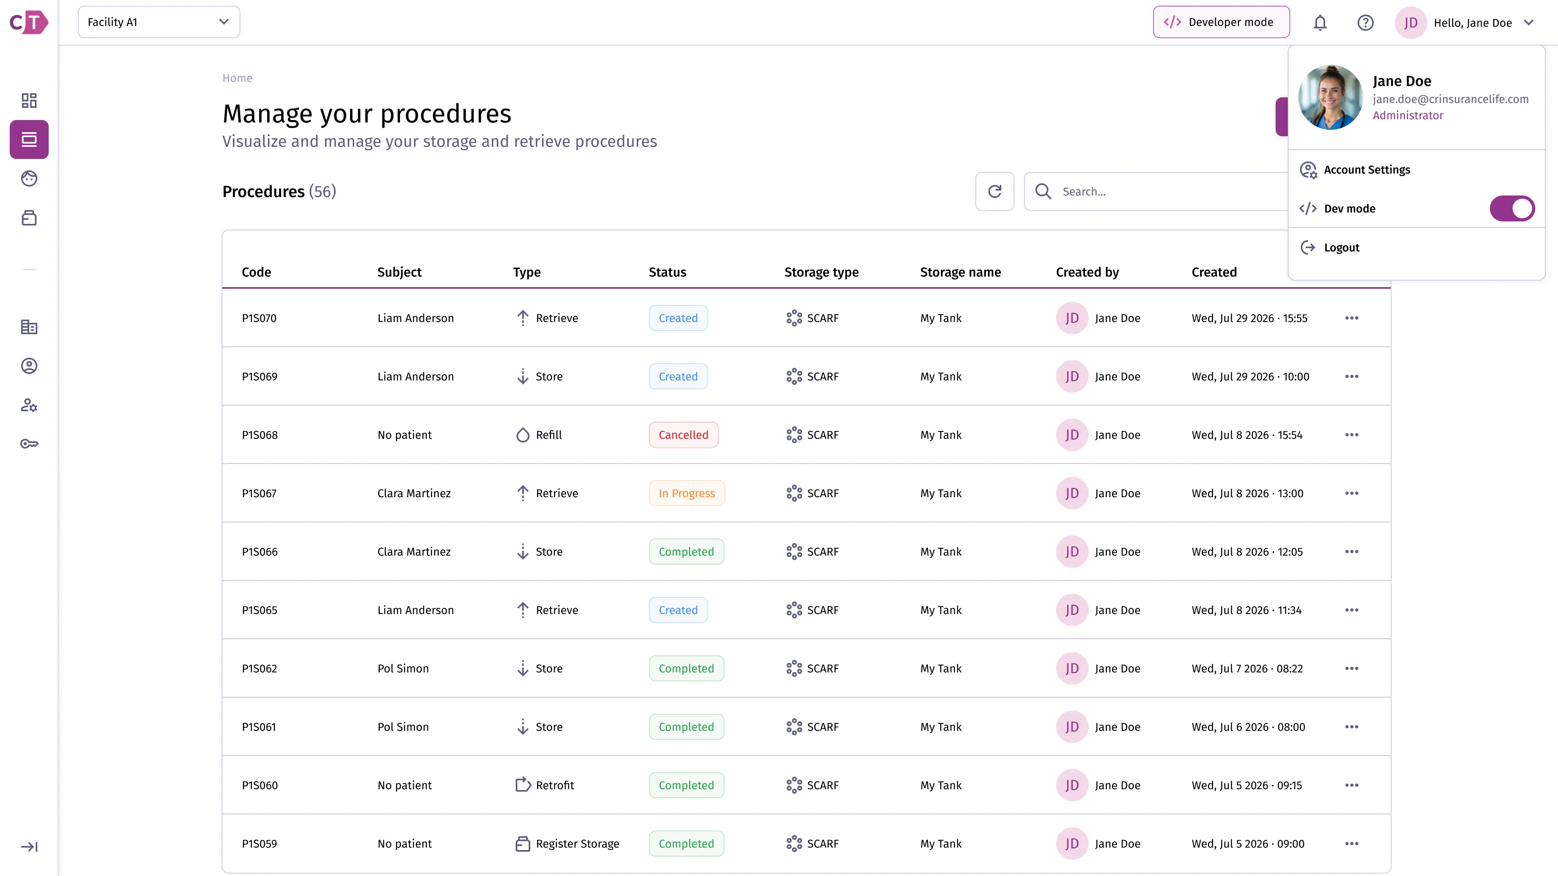Open the Facility A1 dropdown

pos(159,22)
